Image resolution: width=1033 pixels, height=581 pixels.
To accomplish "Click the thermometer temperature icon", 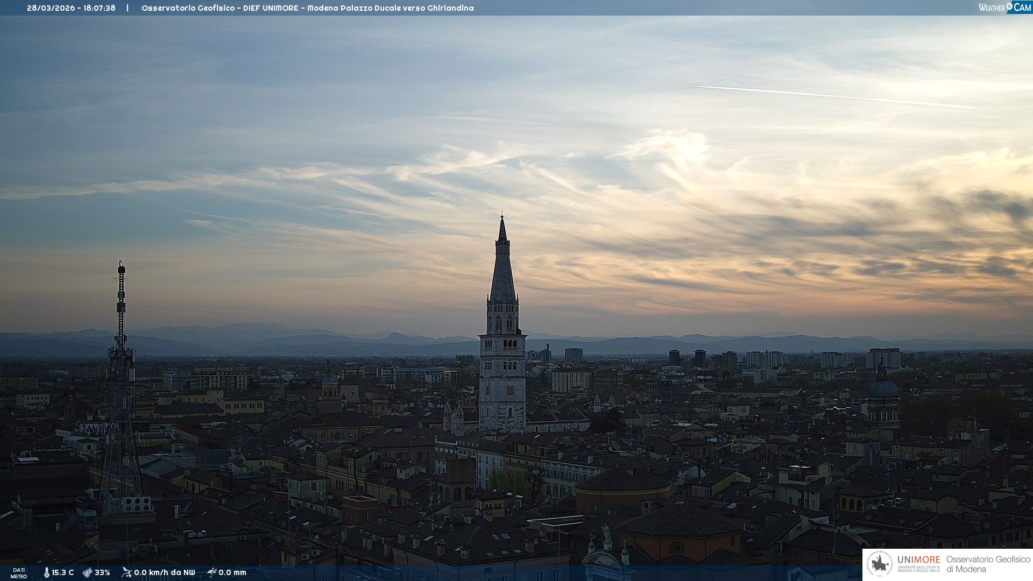I will point(46,573).
